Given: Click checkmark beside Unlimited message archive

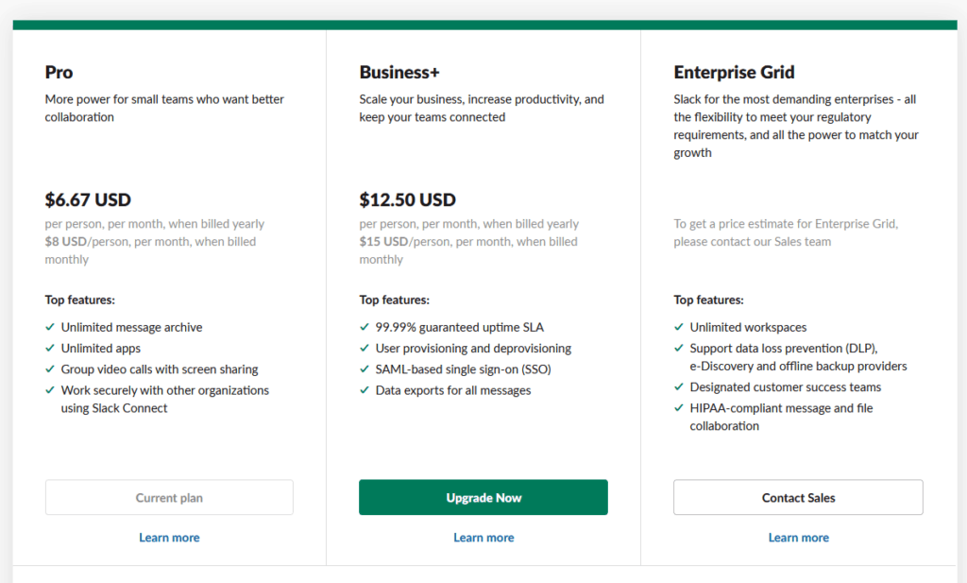Looking at the screenshot, I should click(50, 327).
